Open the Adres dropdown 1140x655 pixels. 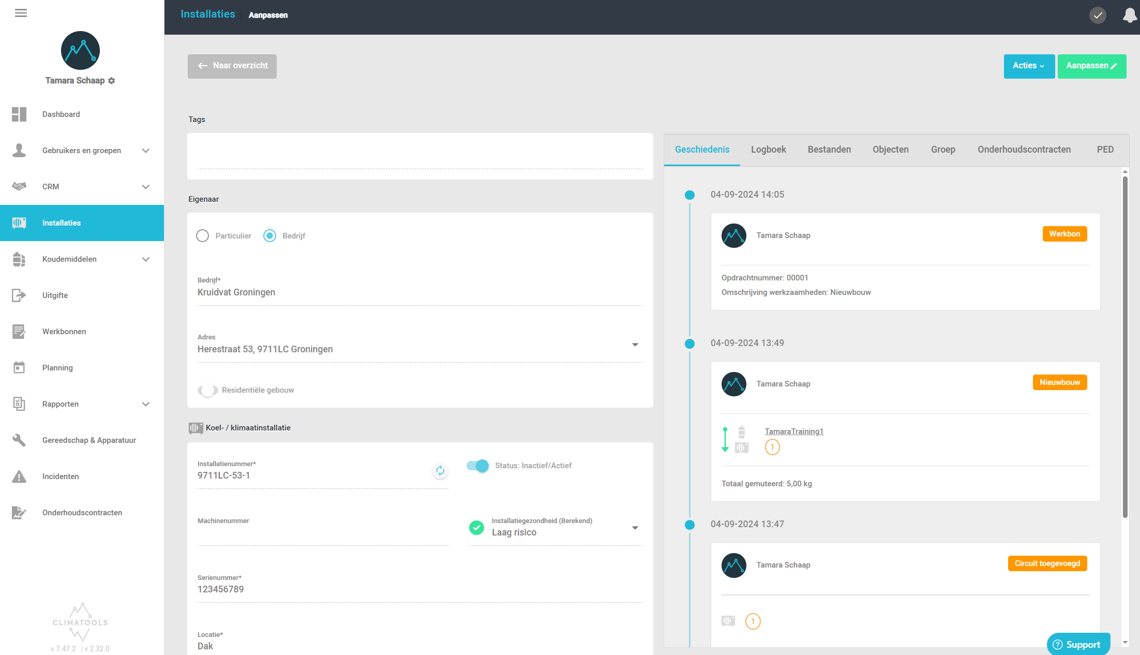pos(635,345)
